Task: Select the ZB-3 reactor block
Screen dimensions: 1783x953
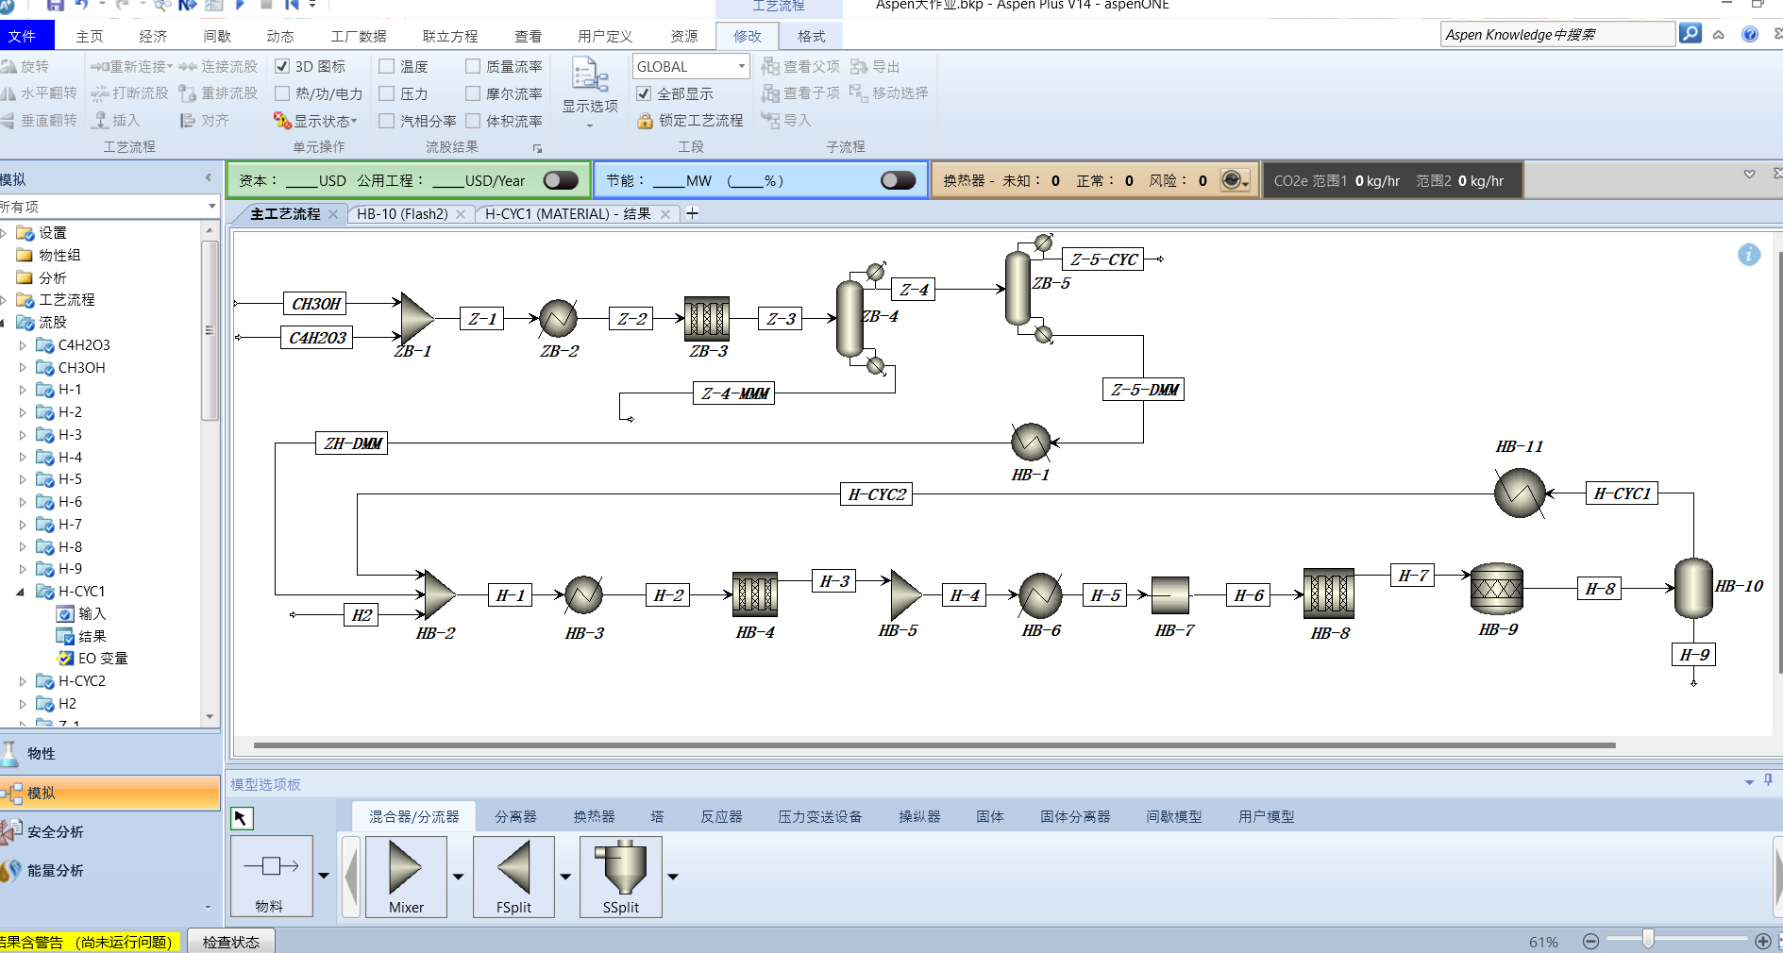Action: click(707, 319)
